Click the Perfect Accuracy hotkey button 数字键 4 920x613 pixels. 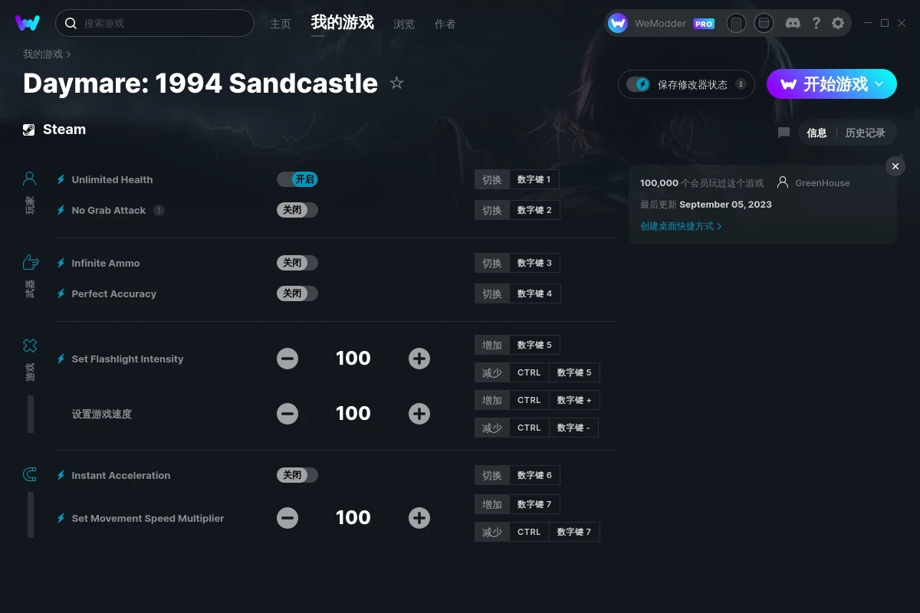[535, 293]
